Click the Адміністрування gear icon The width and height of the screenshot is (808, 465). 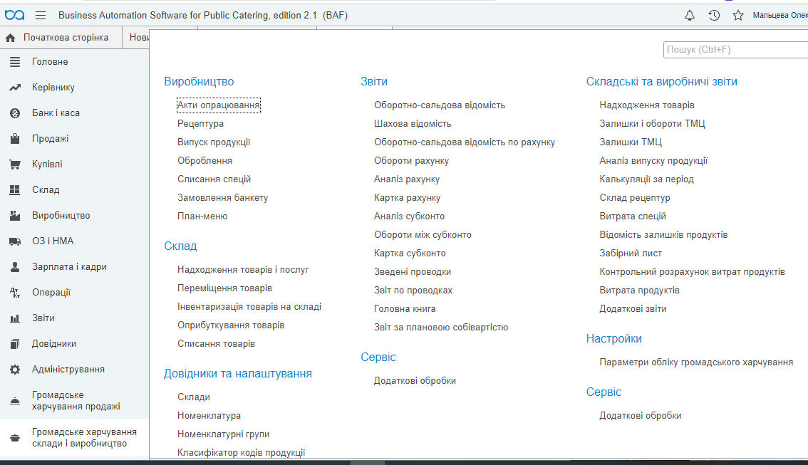[x=15, y=370]
